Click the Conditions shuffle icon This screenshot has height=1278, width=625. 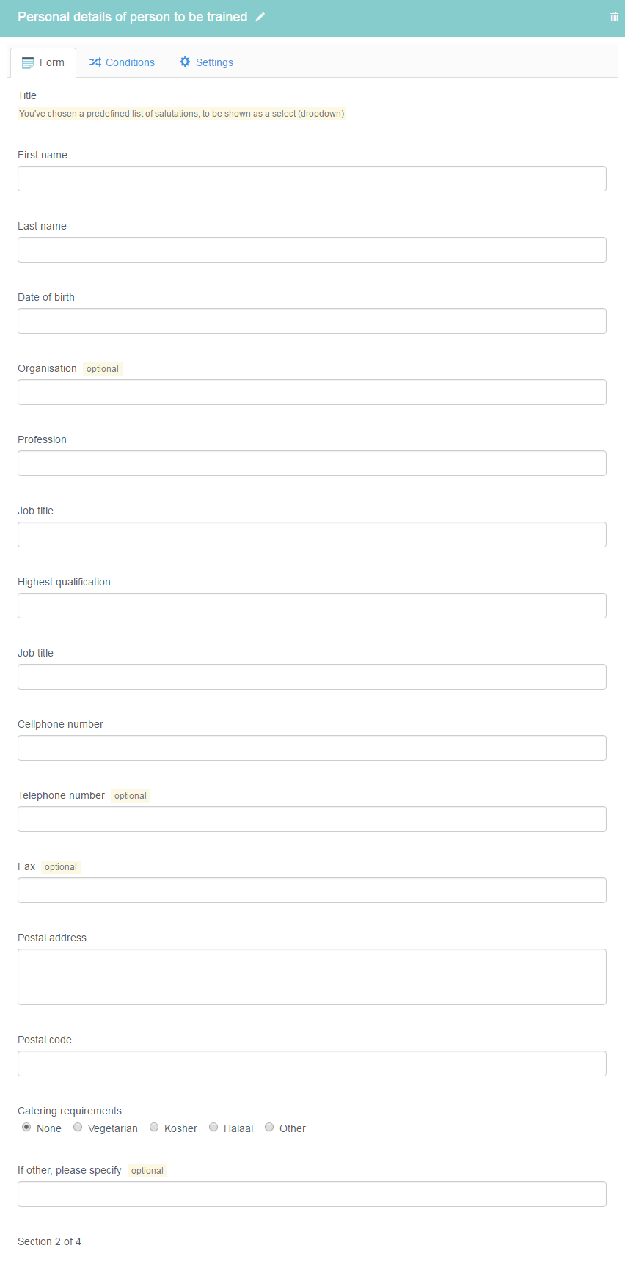pos(95,62)
